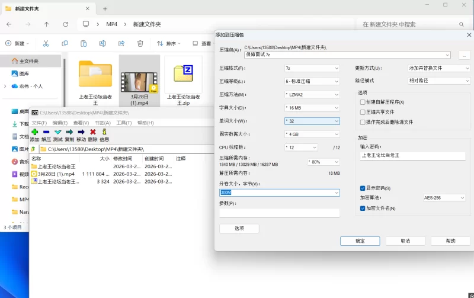Screen dimensions: 474x298
Task: Expand the 压缩等级 dropdown
Action: [x=312, y=81]
